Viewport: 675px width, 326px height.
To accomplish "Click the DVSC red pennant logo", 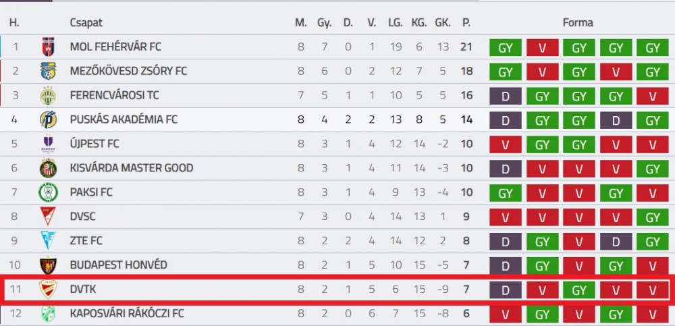I will [x=48, y=216].
